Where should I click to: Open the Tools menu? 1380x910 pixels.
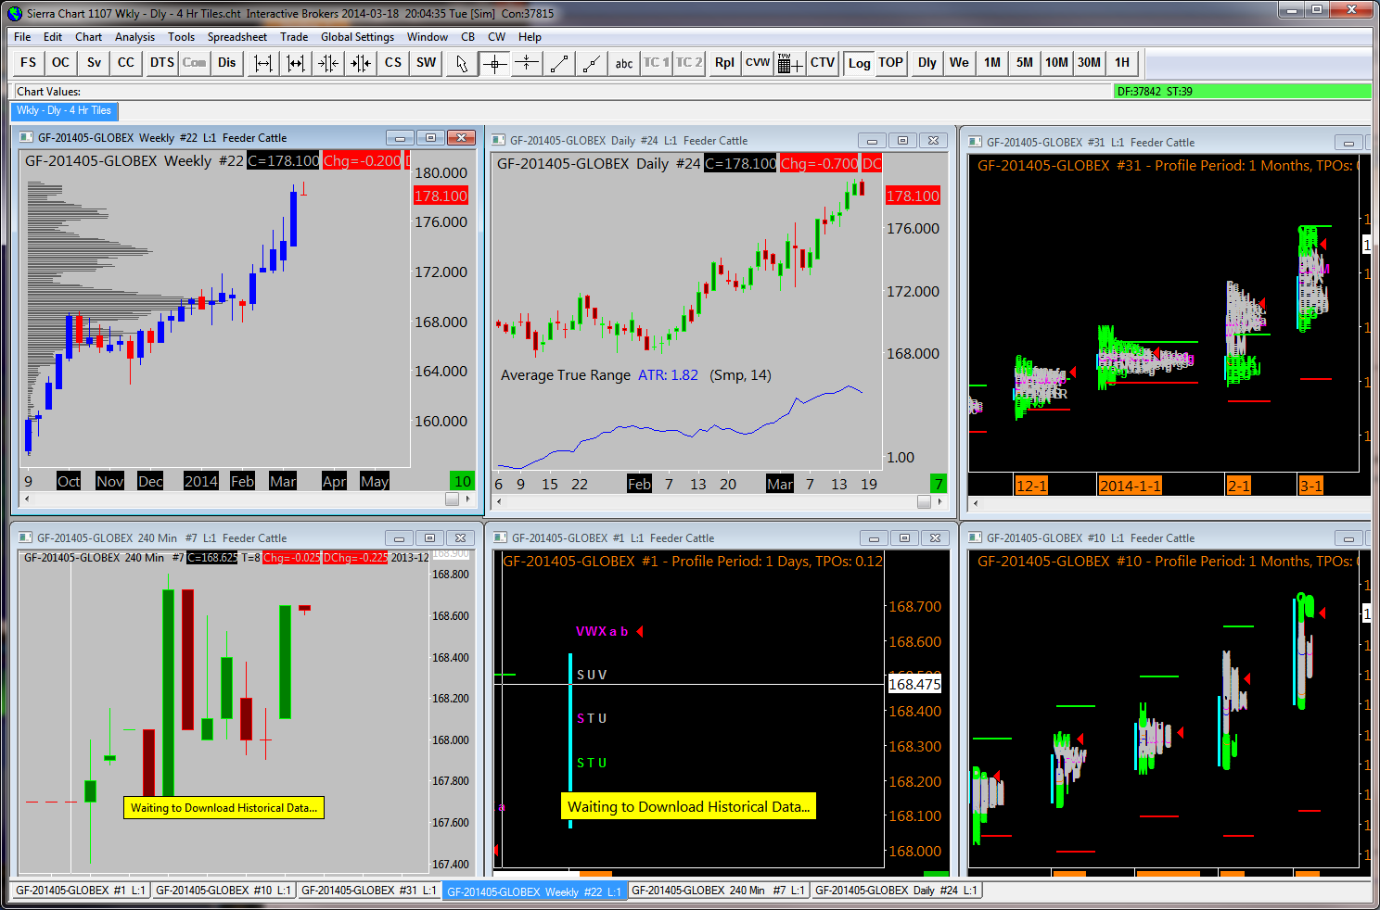pos(182,37)
